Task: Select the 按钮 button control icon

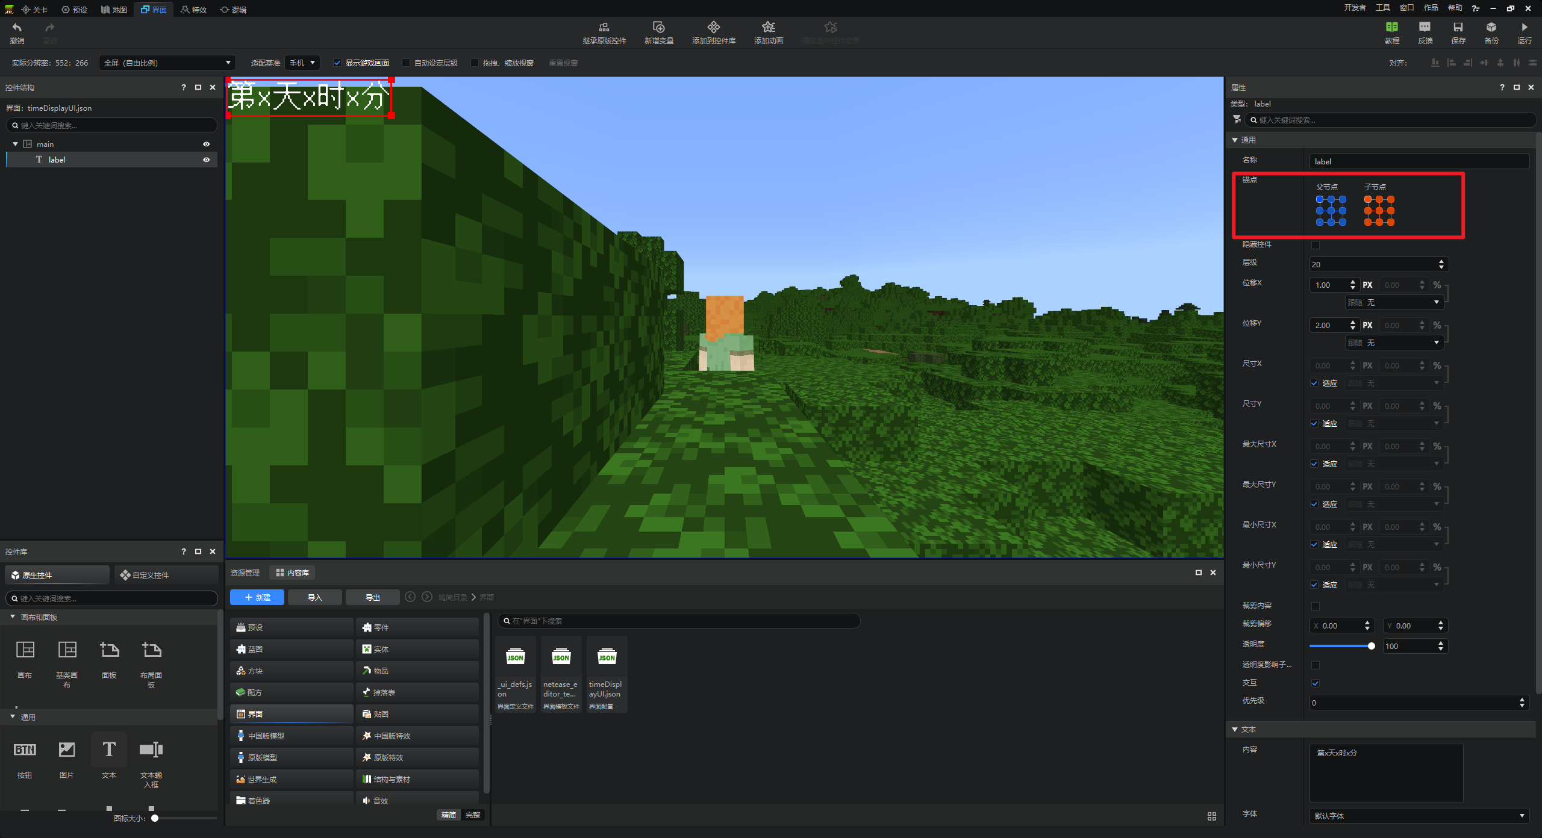Action: 25,750
